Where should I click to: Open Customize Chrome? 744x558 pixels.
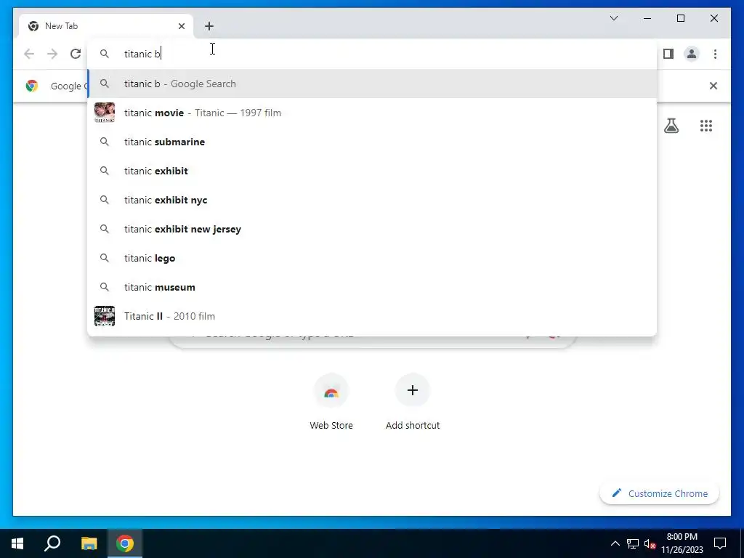tap(660, 493)
